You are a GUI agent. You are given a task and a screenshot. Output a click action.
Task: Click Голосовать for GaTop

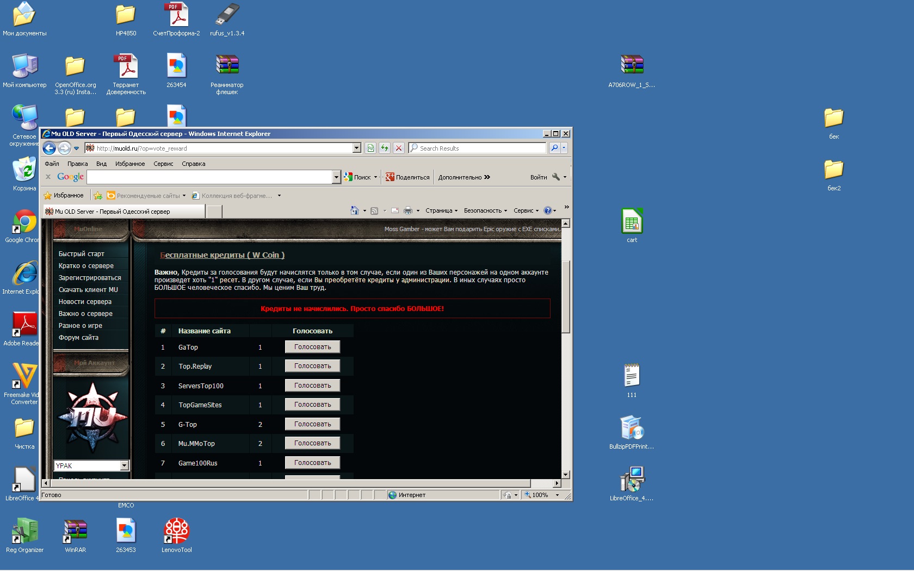coord(312,347)
